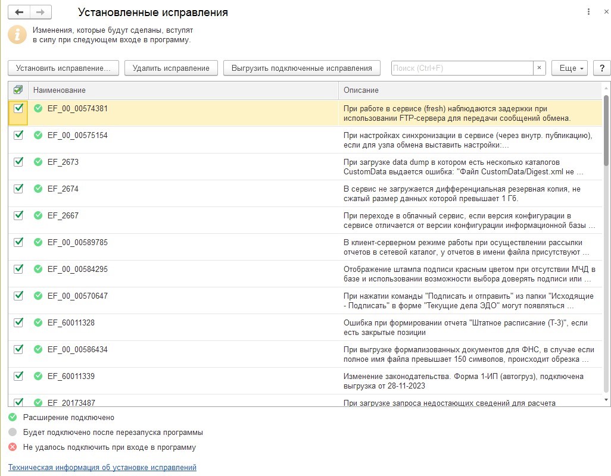This screenshot has width=611, height=476.
Task: Select the row name EF_2667
Action: pos(63,216)
